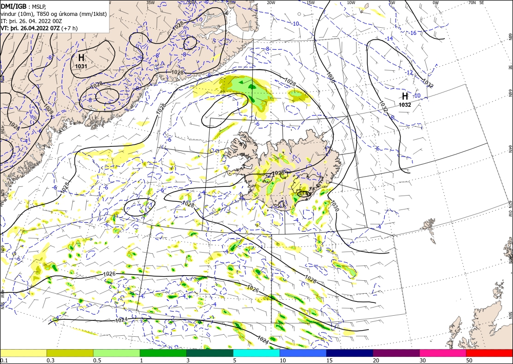Click the '15' legend tick label
Image resolution: width=513 pixels, height=364 pixels.
point(329,360)
